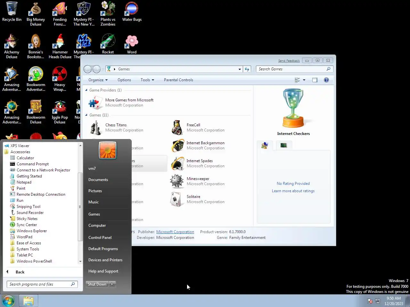The height and width of the screenshot is (307, 410).
Task: Open Control Panel from Start menu
Action: [x=100, y=238]
